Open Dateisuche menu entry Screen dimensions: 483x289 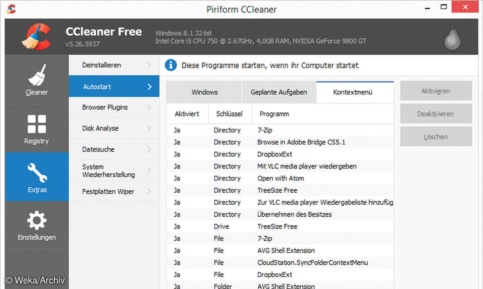pyautogui.click(x=114, y=149)
